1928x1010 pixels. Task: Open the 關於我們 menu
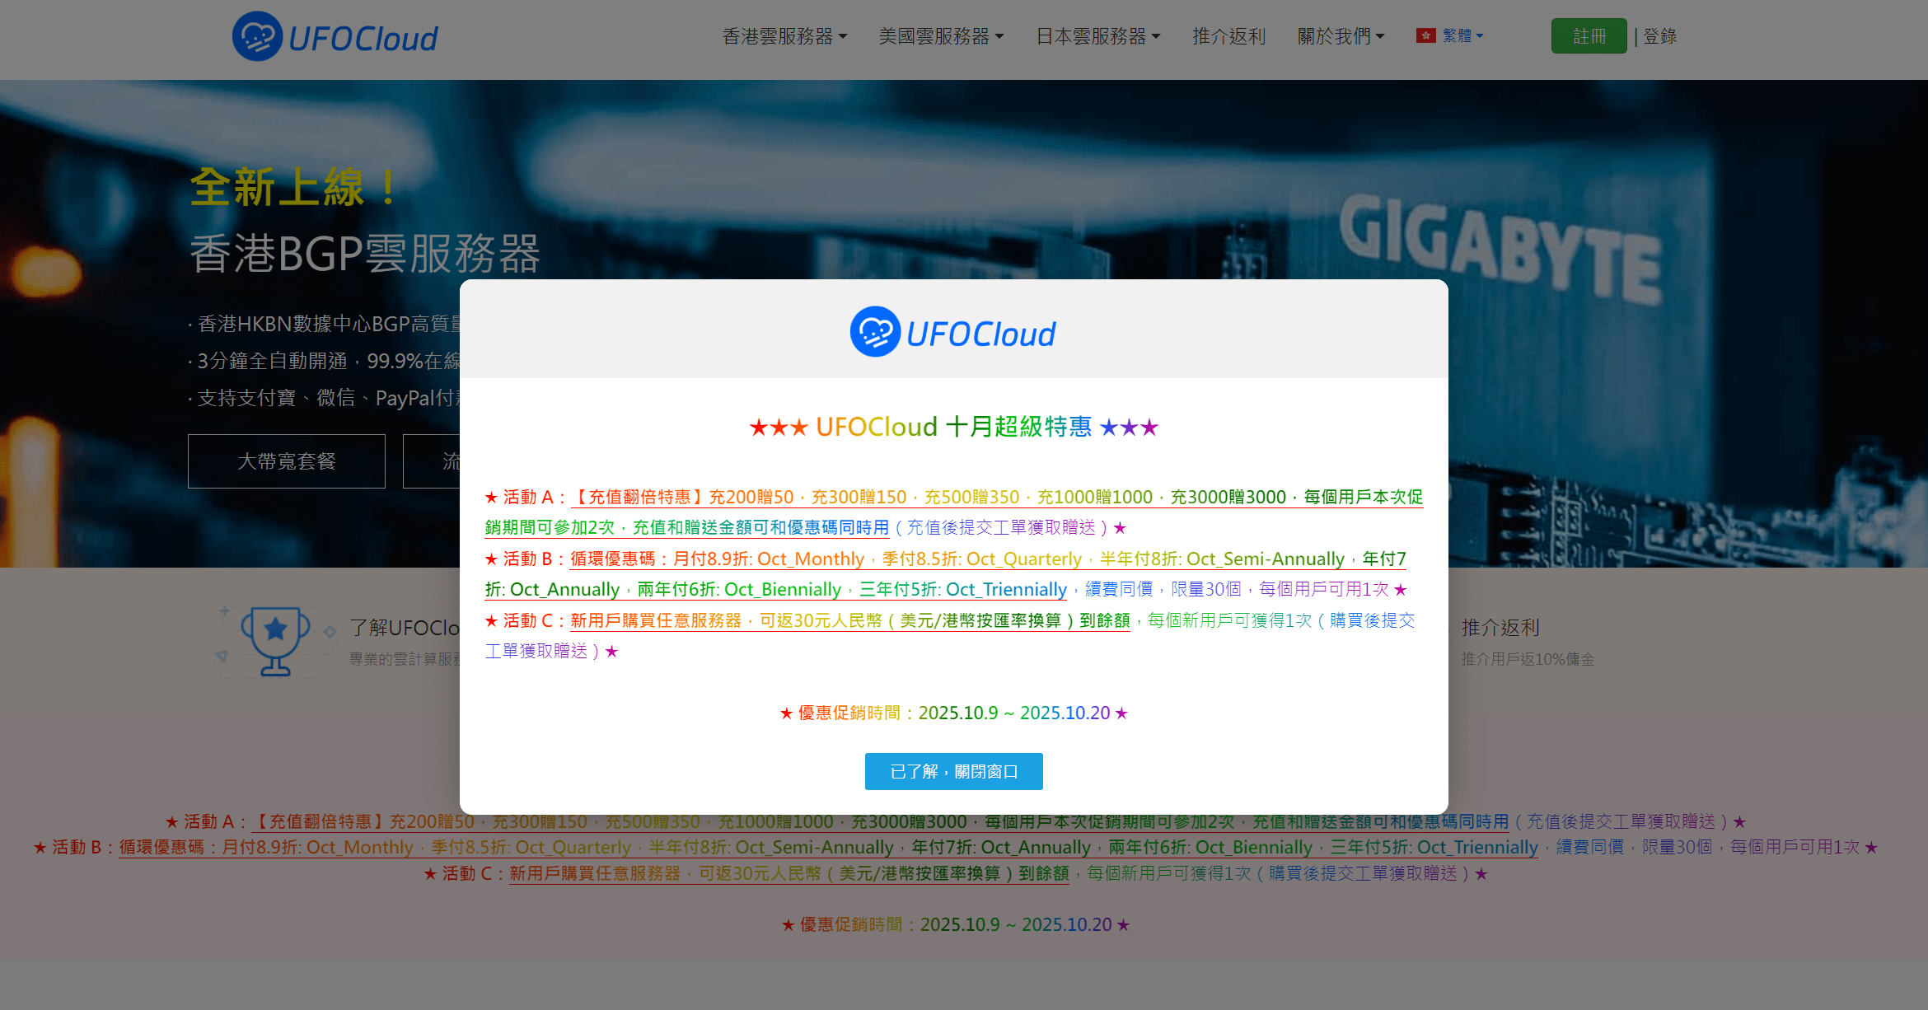(1341, 36)
